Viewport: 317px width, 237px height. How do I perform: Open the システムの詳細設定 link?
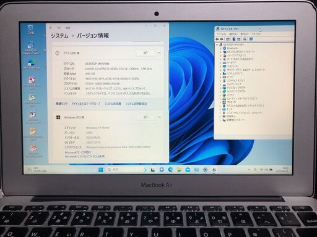tap(136, 104)
